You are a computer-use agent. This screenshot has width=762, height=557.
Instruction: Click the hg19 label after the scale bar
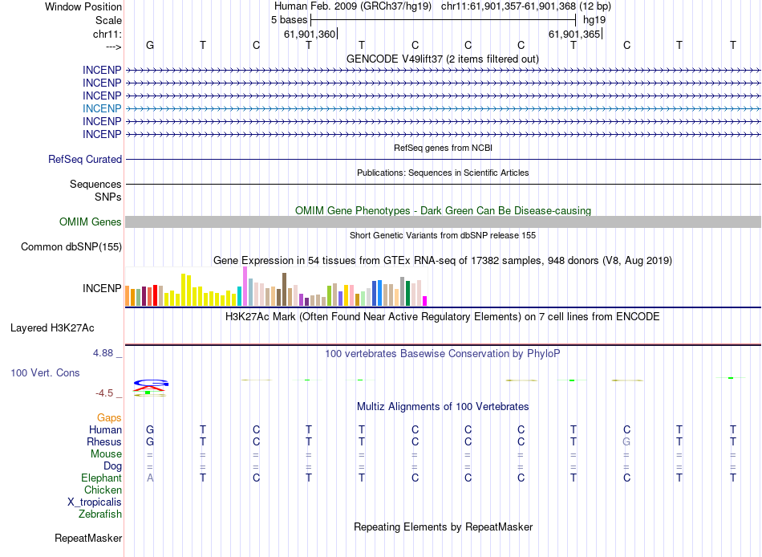594,20
